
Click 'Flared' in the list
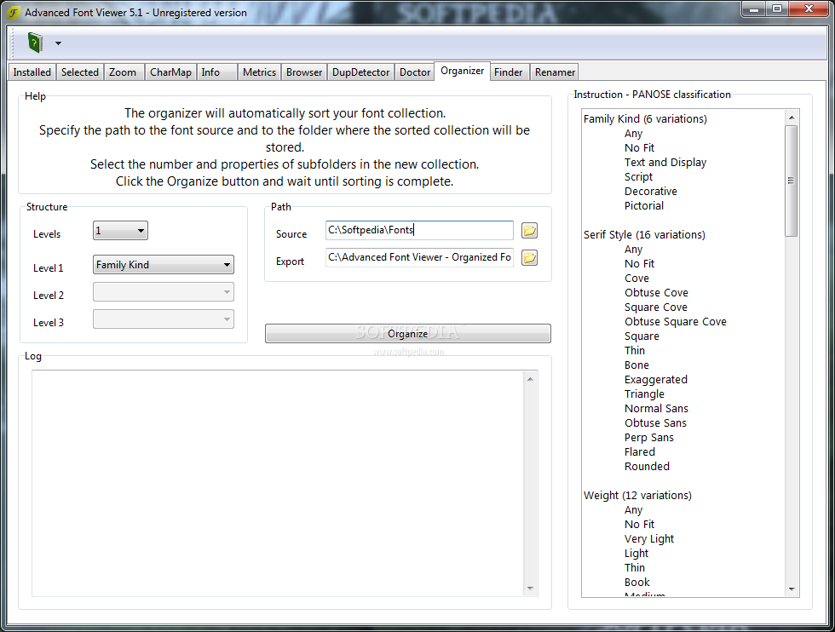point(640,452)
